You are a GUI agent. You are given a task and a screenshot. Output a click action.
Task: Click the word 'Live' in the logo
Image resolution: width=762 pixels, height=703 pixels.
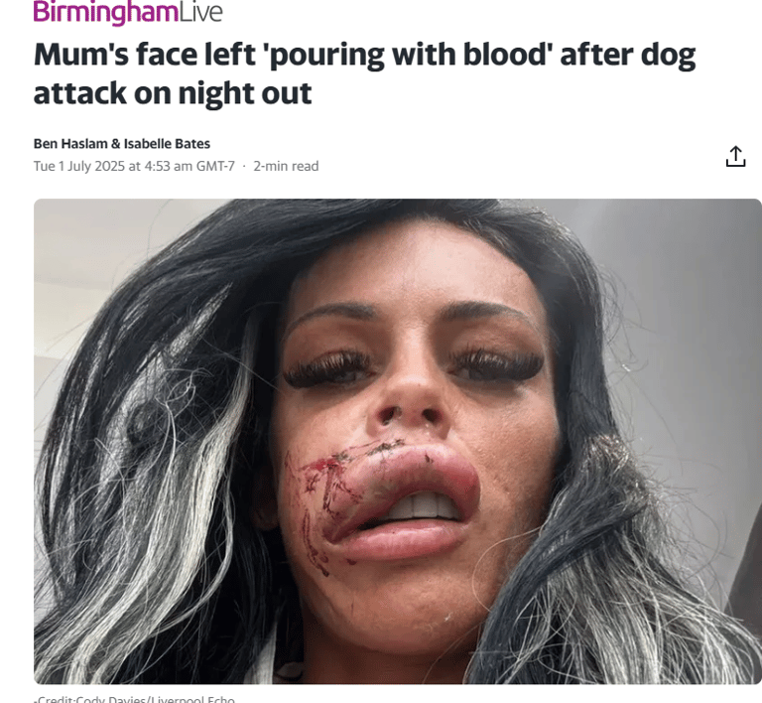point(201,12)
